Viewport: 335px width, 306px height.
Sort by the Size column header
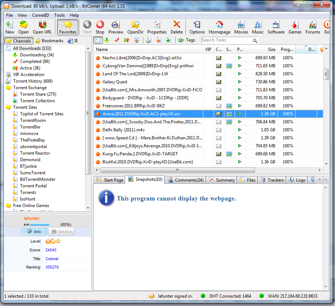261,49
